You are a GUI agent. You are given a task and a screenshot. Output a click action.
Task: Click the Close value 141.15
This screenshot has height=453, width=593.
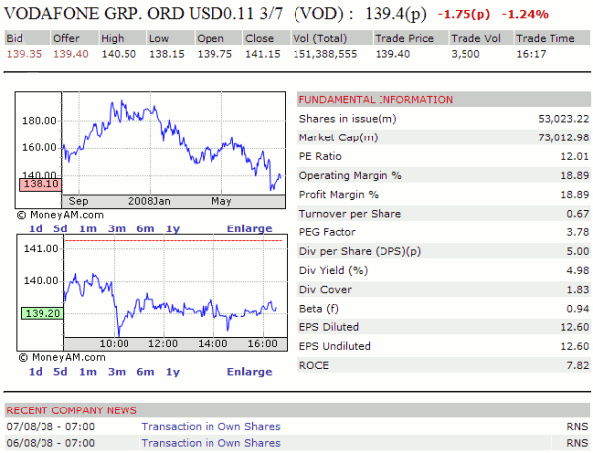[263, 54]
